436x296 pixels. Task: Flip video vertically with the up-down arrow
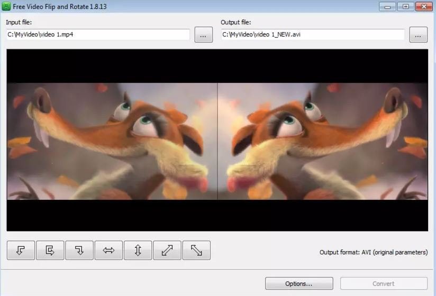coord(138,250)
